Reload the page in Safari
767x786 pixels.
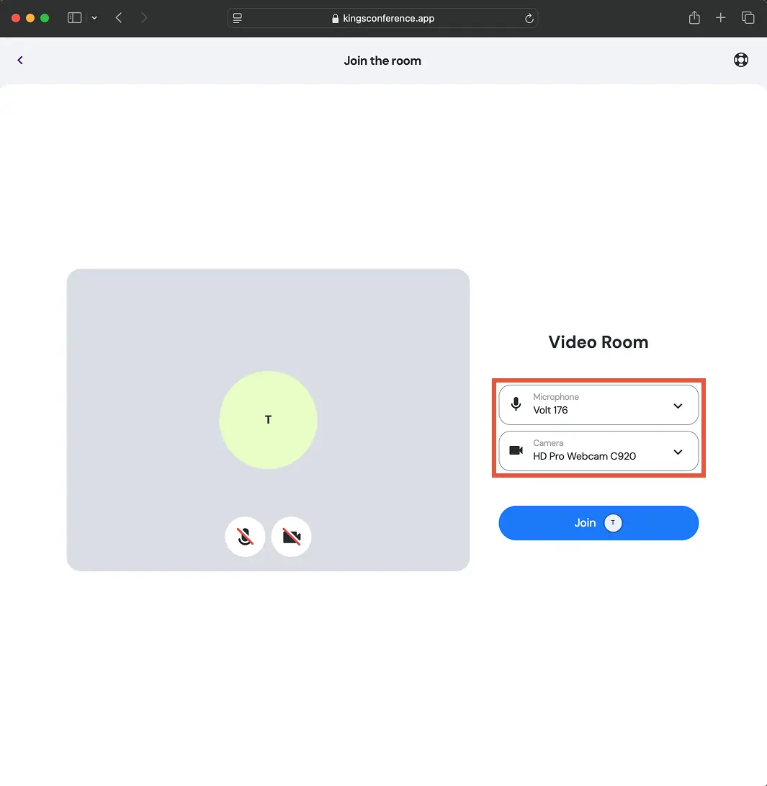[x=529, y=19]
